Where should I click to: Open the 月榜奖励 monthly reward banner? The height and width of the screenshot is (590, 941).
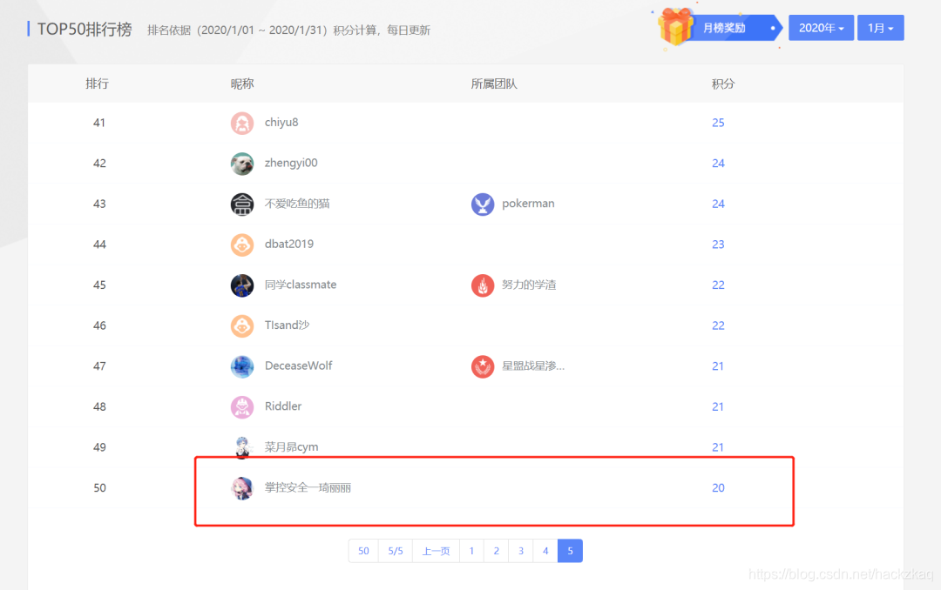click(x=737, y=28)
